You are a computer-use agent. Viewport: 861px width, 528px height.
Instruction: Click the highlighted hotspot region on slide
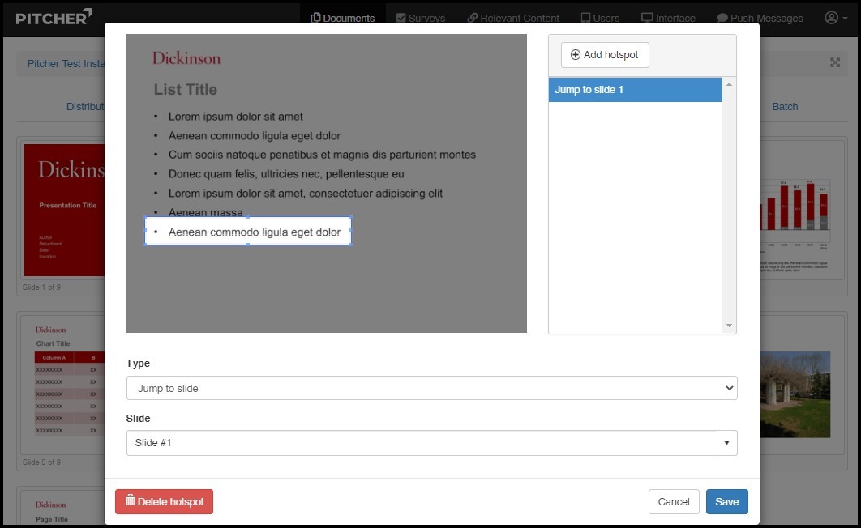pyautogui.click(x=247, y=232)
